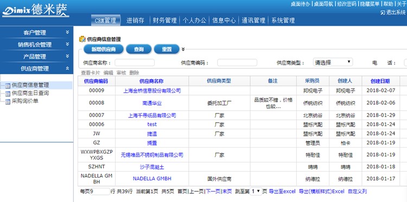Sort by the 供应商编码 column header

96,81
